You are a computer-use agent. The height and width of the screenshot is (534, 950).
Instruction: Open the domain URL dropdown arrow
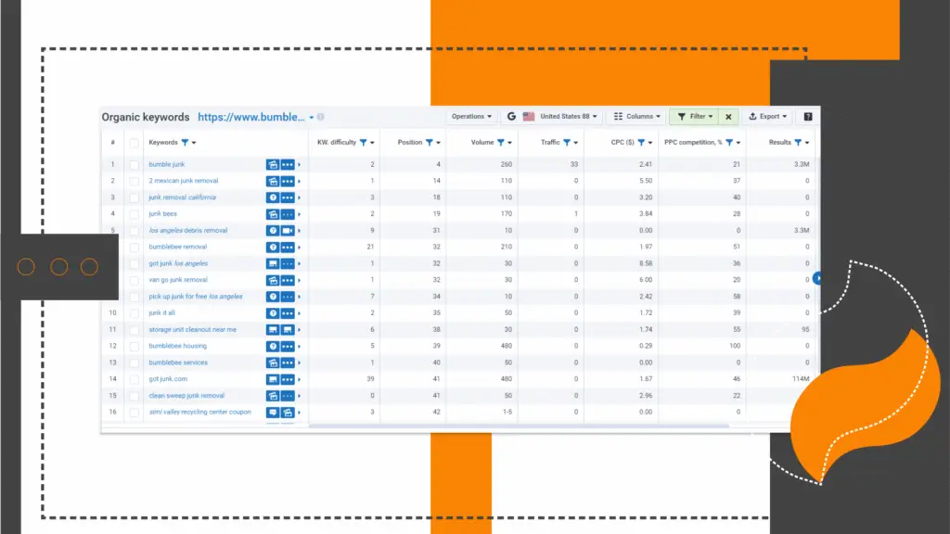(x=312, y=118)
